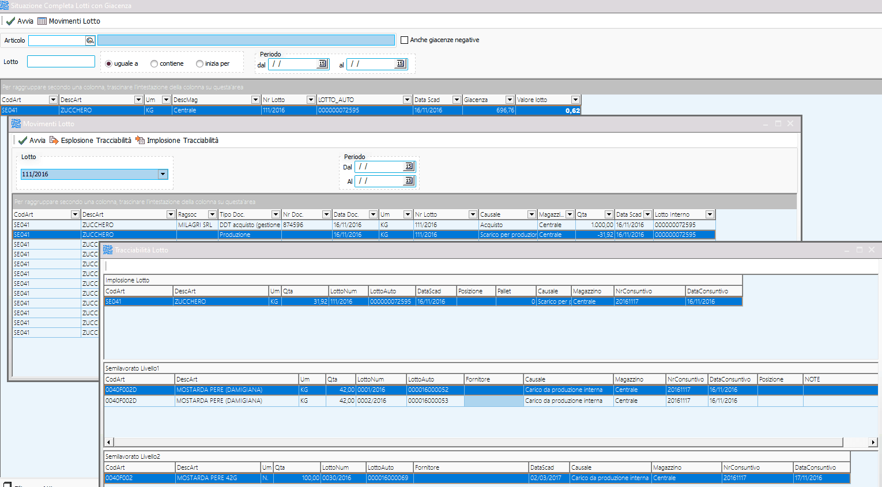Click Avvia in Movimenti Lotto window

point(32,141)
